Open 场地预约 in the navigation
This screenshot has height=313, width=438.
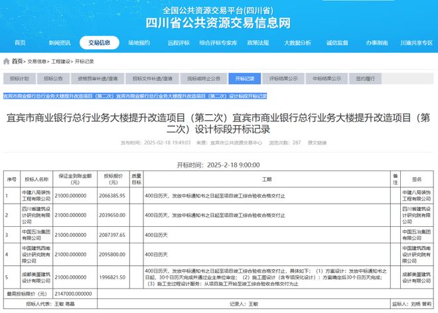coord(139,42)
